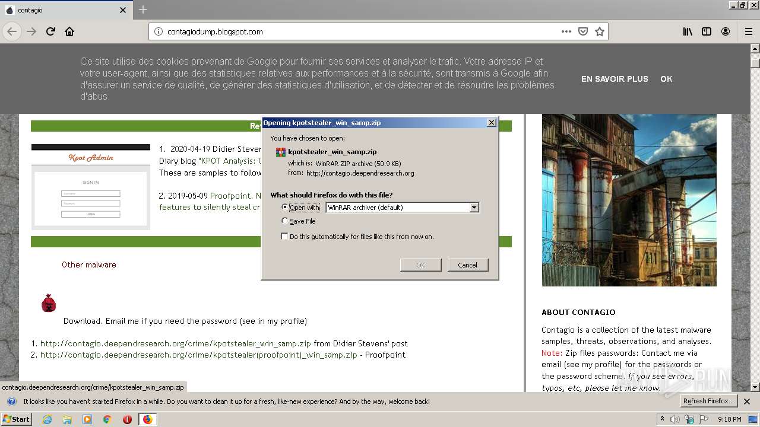Launch the media player taskbar icon

87,419
